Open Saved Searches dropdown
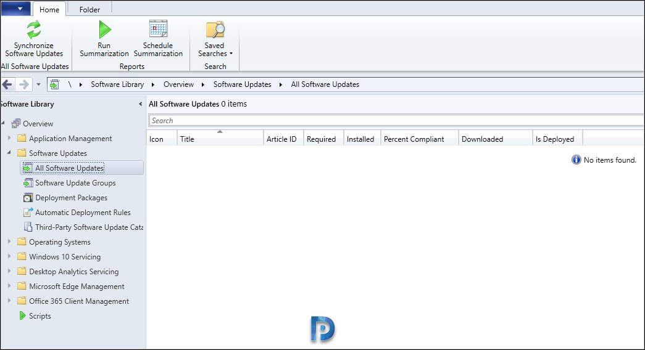 point(215,39)
